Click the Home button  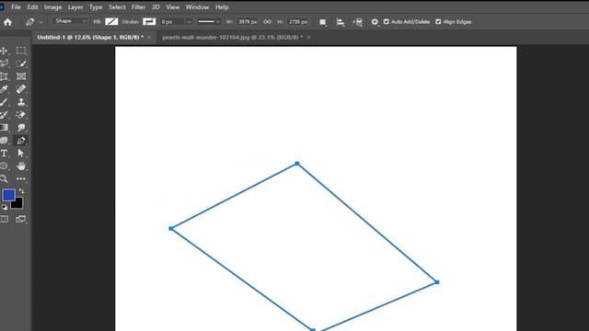pyautogui.click(x=7, y=22)
